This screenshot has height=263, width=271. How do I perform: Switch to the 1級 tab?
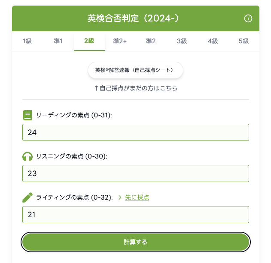[x=27, y=41]
